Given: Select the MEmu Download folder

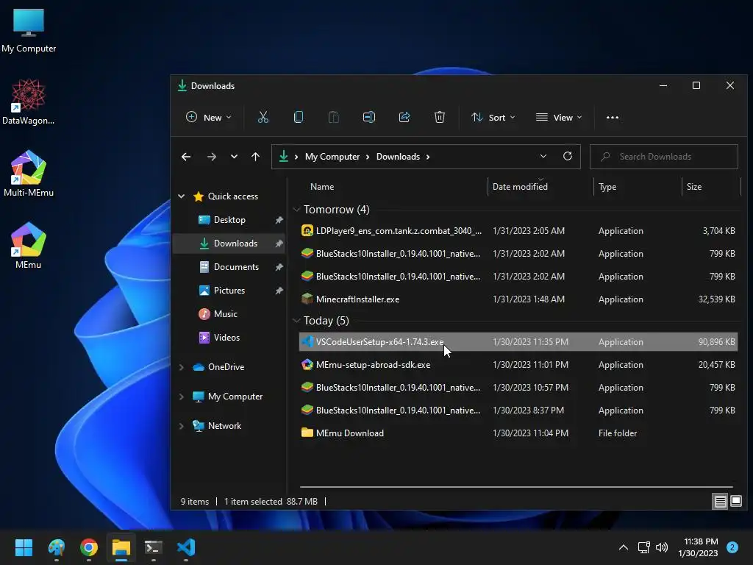Looking at the screenshot, I should point(518,433).
